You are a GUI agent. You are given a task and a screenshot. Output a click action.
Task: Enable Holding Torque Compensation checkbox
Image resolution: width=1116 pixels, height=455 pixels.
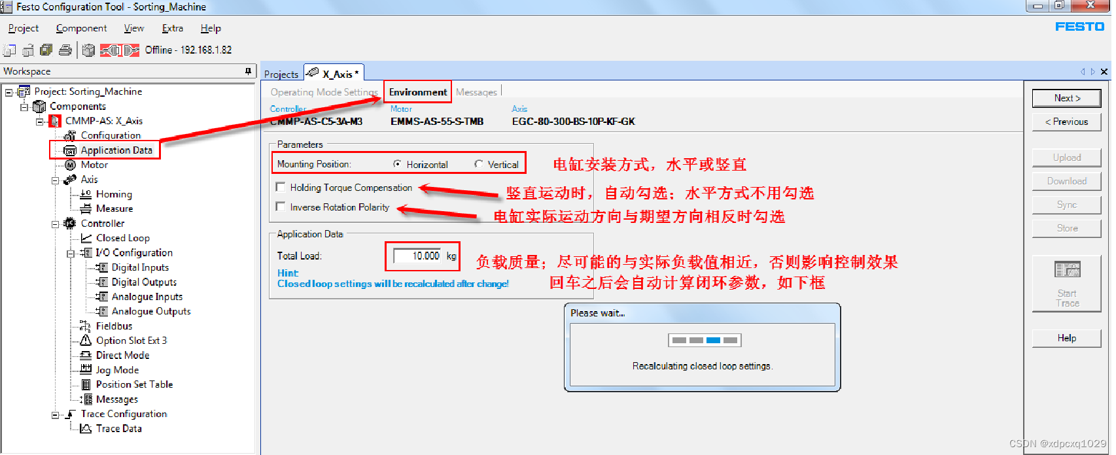(281, 187)
